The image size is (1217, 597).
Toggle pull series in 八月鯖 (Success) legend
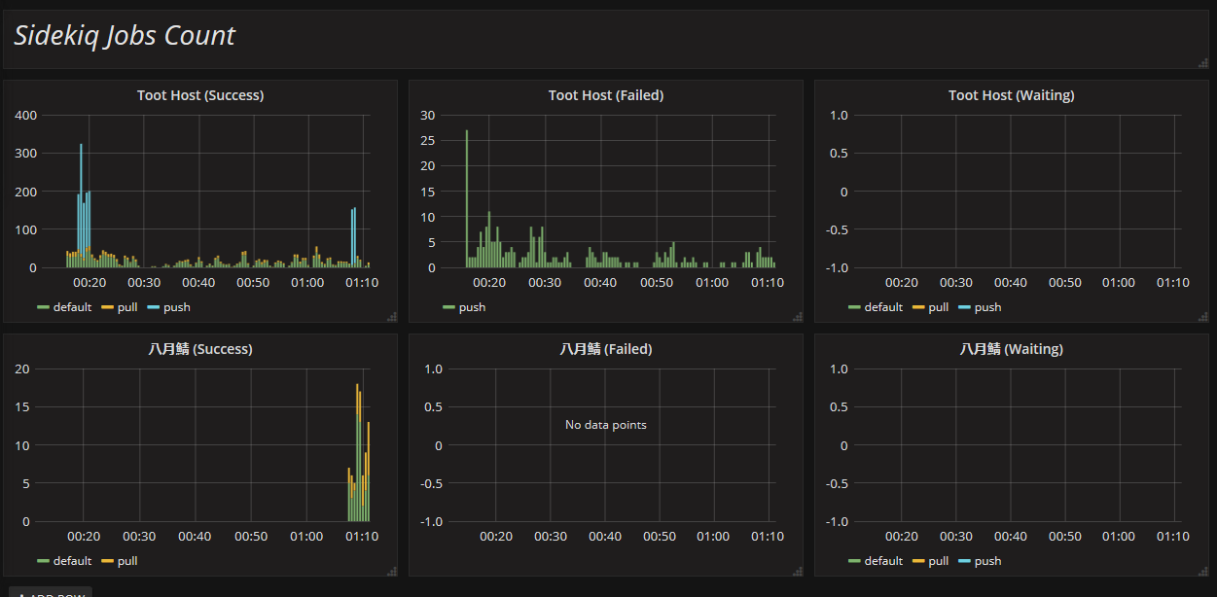(x=127, y=561)
